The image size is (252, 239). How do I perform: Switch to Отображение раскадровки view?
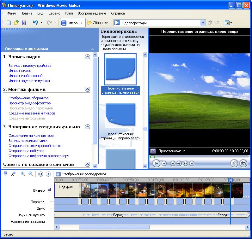tap(81, 174)
